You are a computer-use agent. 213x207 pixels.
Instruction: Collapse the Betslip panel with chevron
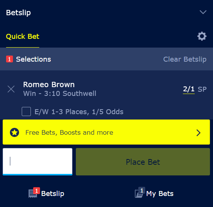click(x=203, y=12)
